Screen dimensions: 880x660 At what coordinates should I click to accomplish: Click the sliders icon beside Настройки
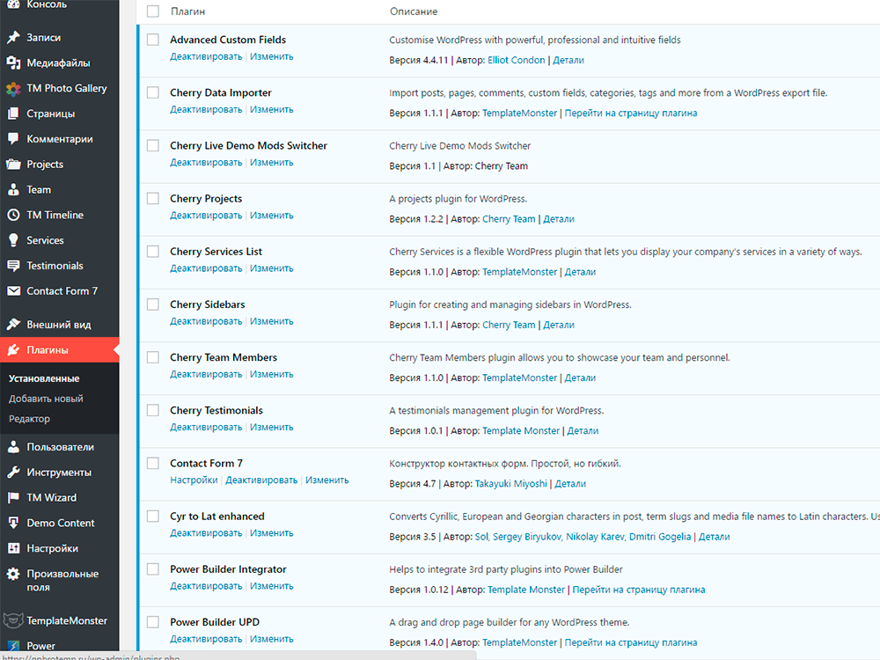point(13,548)
